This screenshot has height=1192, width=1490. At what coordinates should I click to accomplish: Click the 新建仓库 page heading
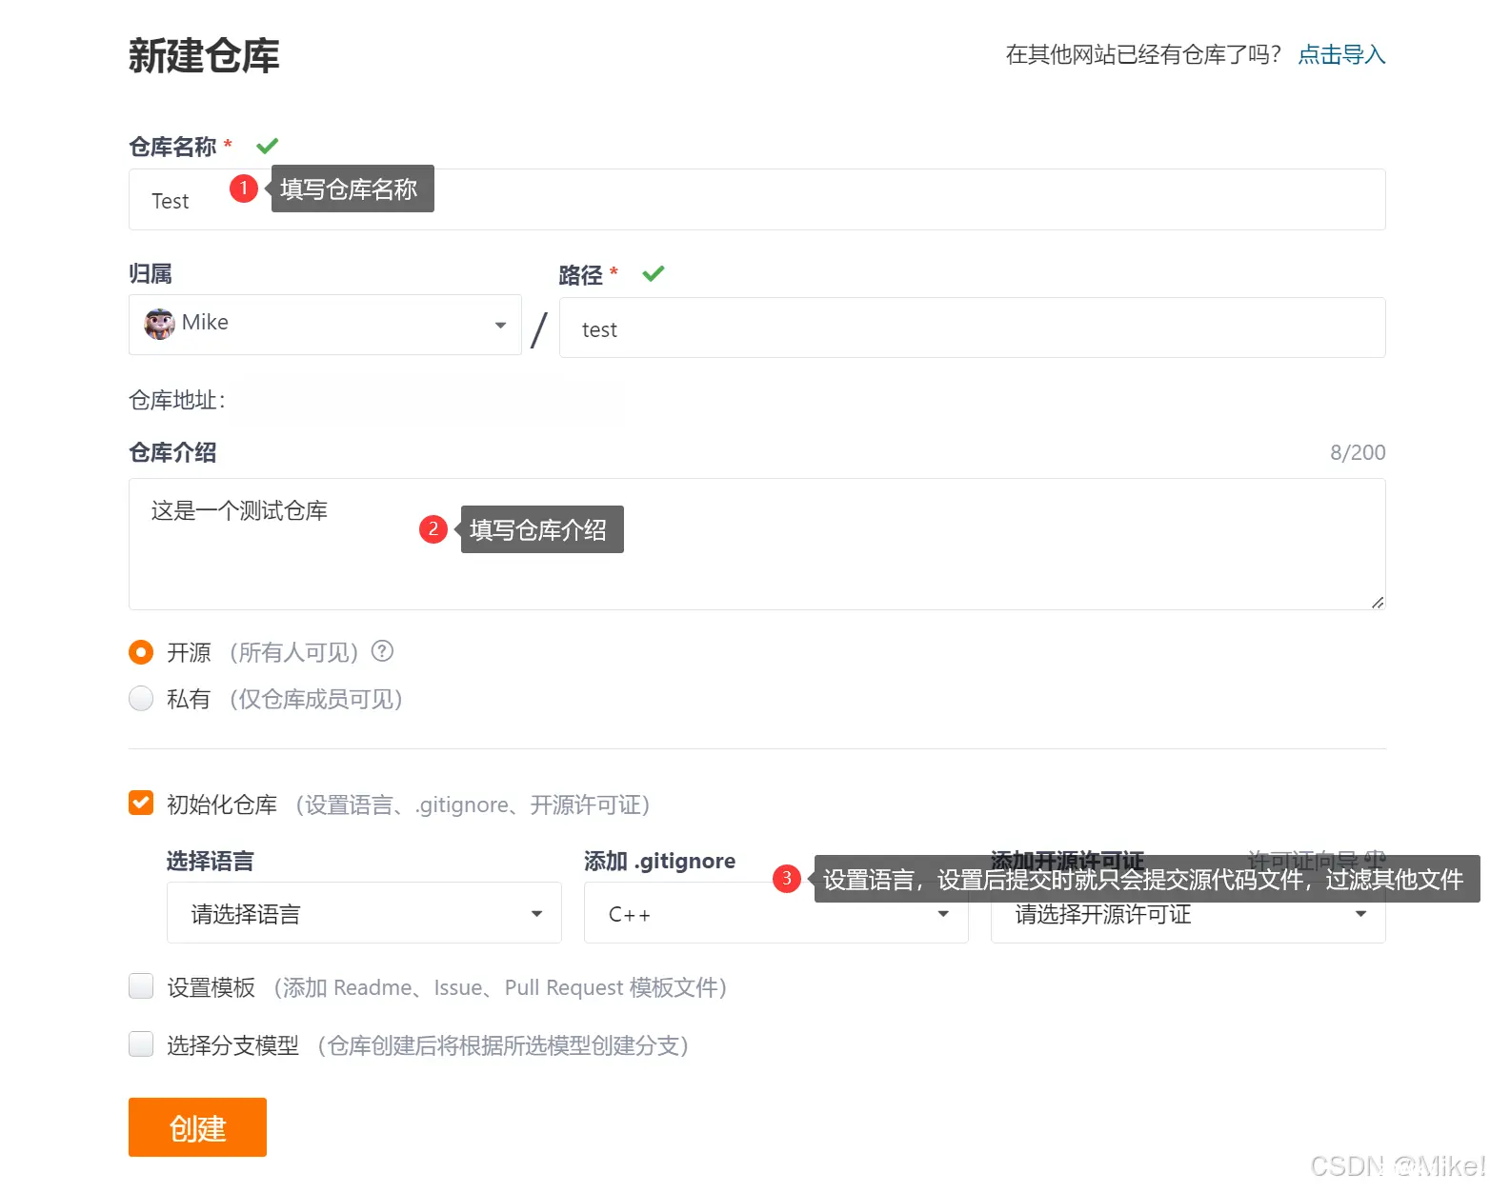pos(204,55)
